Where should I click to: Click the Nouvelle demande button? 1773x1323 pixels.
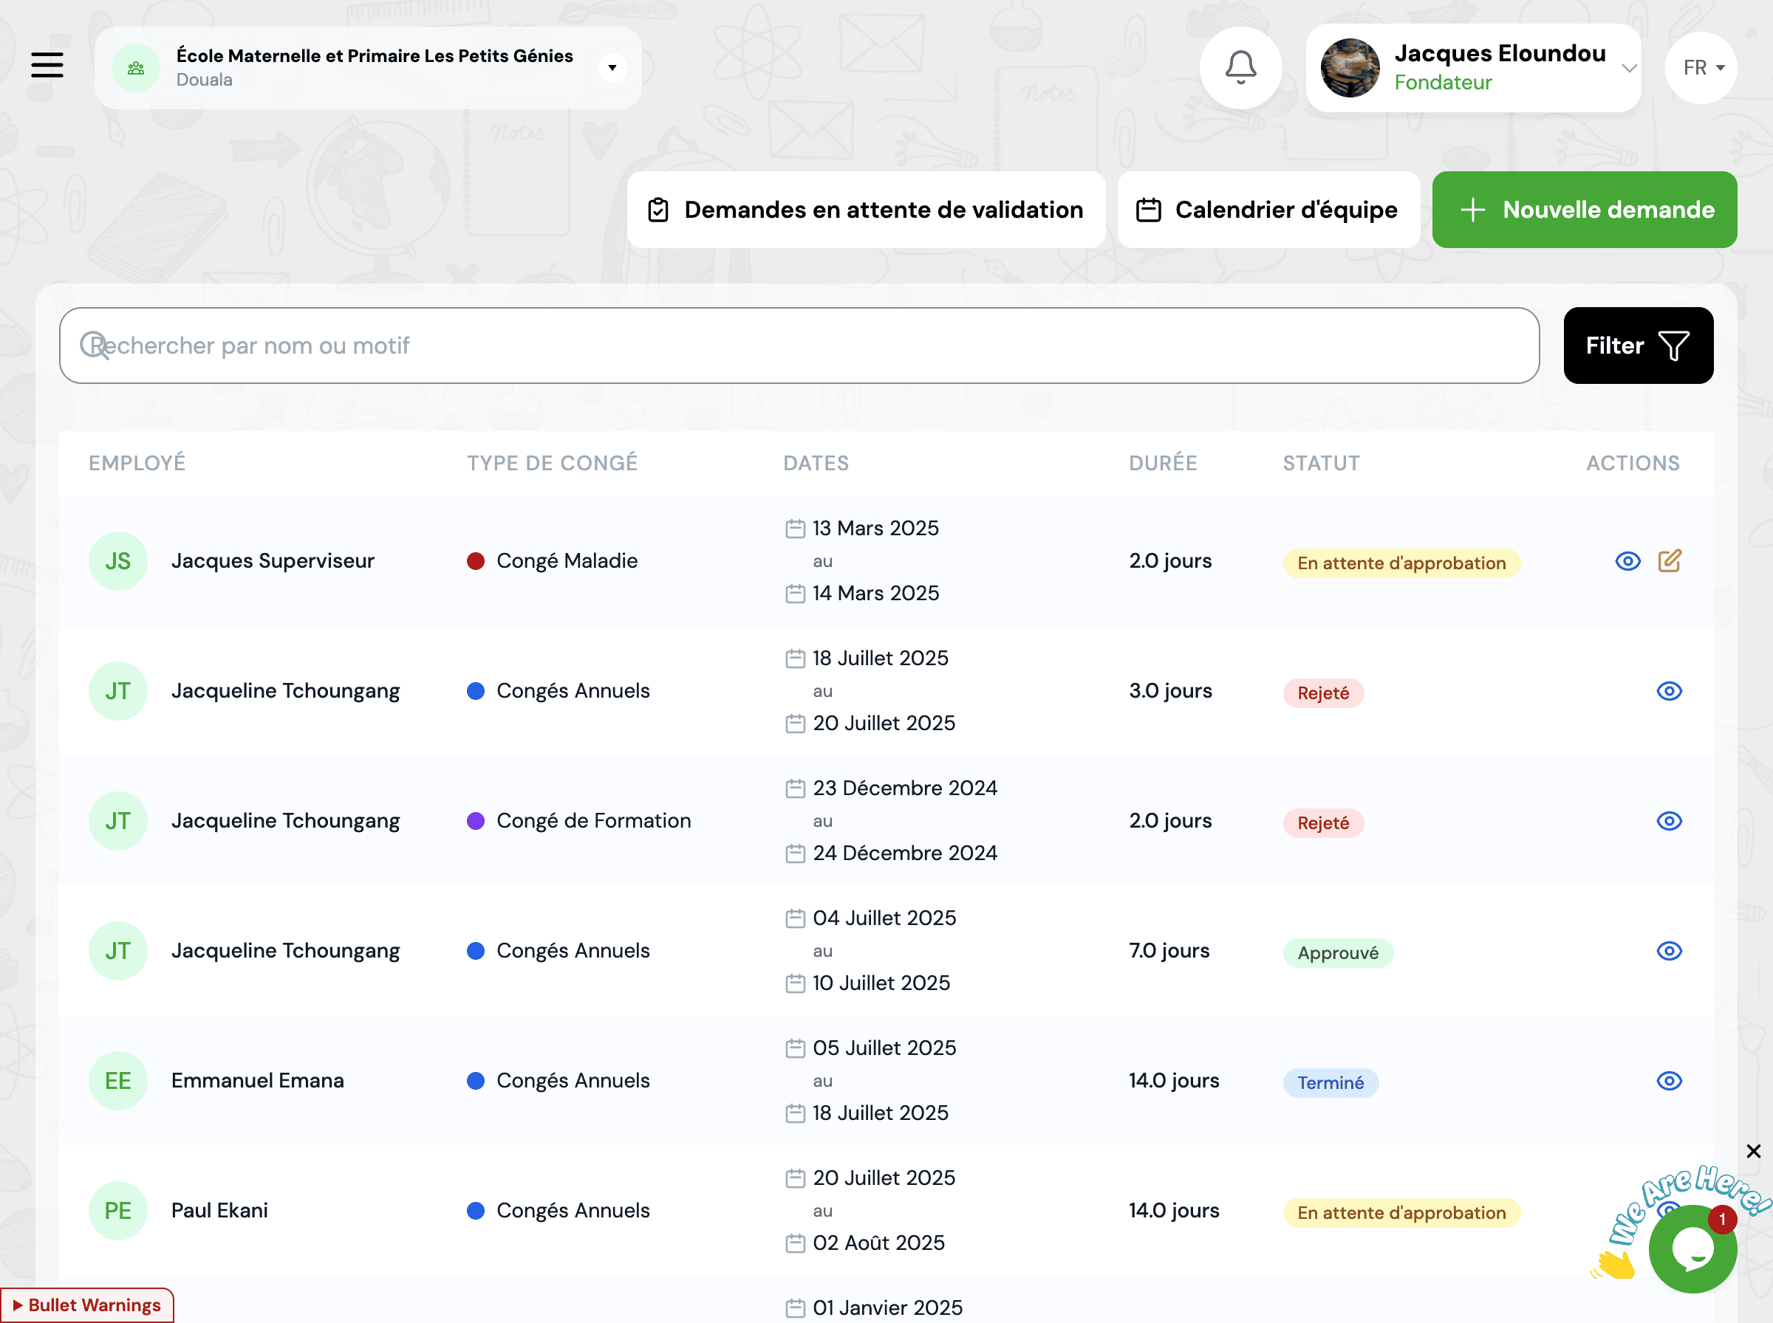click(x=1584, y=210)
